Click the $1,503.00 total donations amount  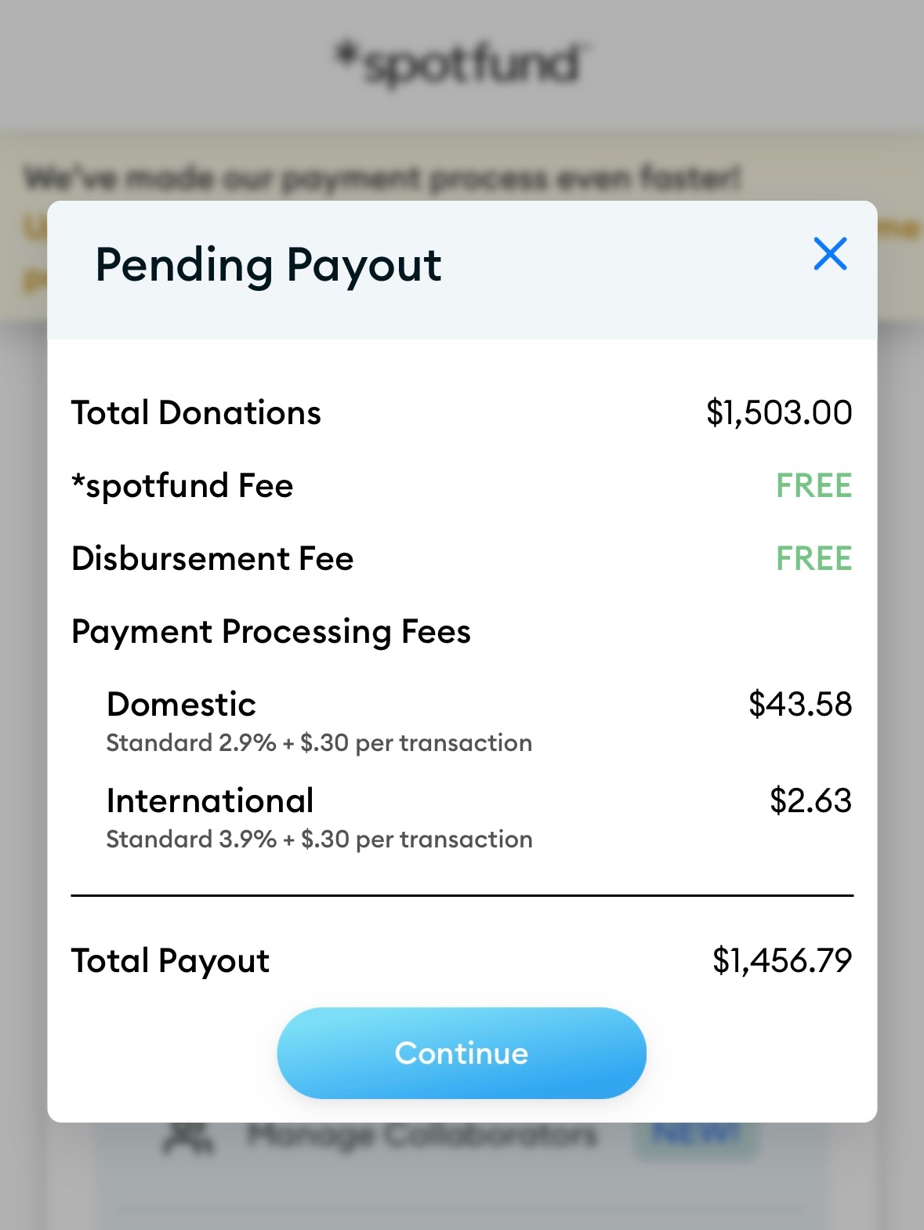point(778,413)
